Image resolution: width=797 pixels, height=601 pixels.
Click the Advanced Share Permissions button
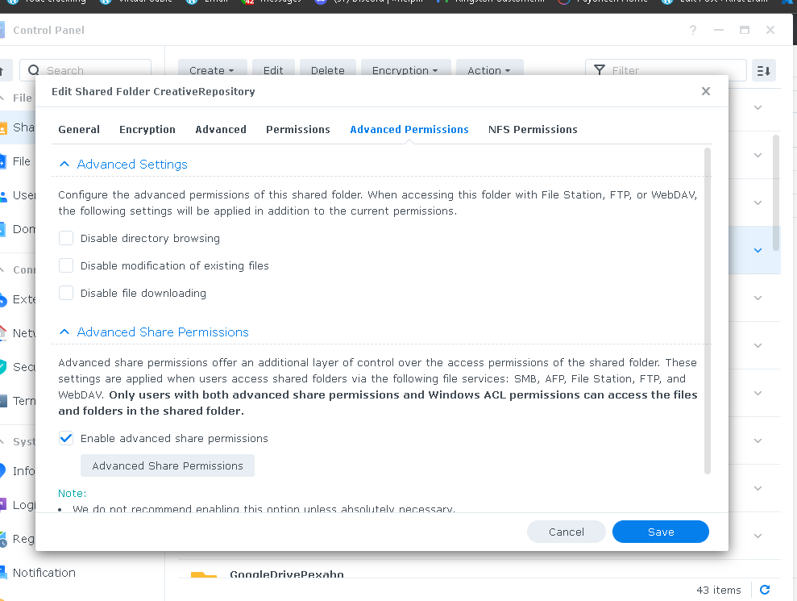(x=168, y=465)
